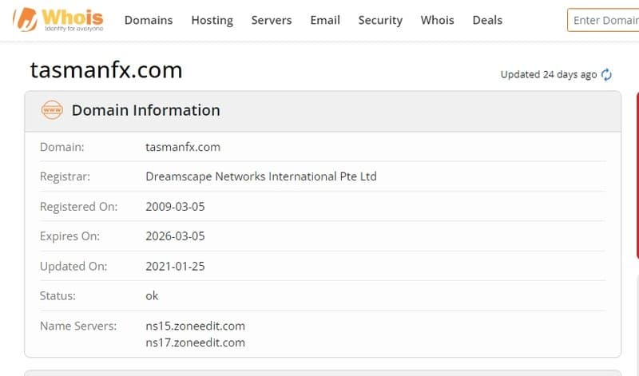Select name server ns17.zoneedit.com
639x376 pixels.
[195, 342]
